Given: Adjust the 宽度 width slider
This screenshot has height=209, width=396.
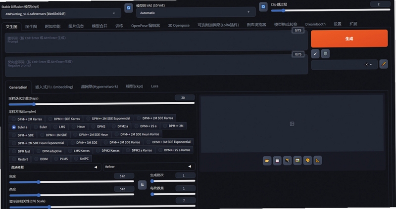Looking at the screenshot, I should click(x=71, y=181).
